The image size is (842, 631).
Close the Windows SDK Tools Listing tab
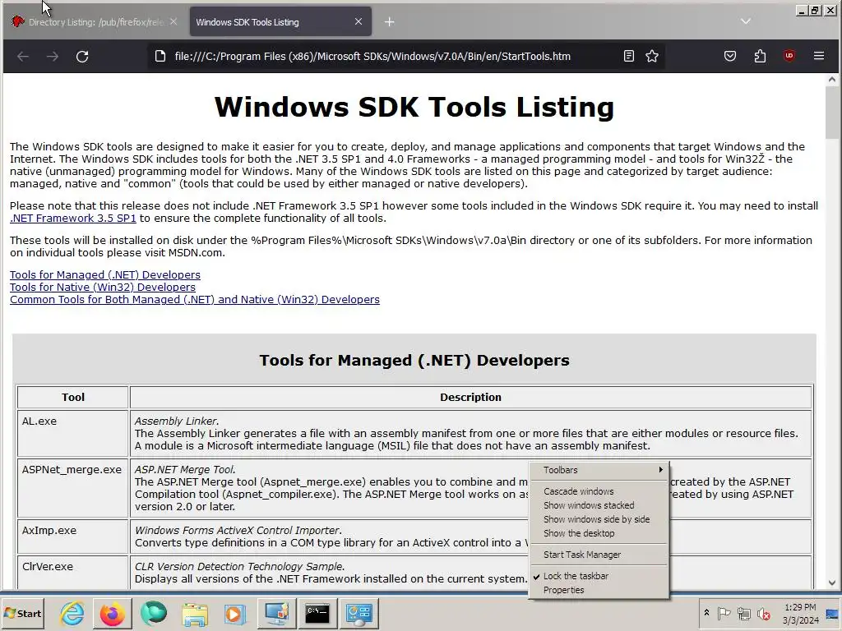[x=359, y=21]
